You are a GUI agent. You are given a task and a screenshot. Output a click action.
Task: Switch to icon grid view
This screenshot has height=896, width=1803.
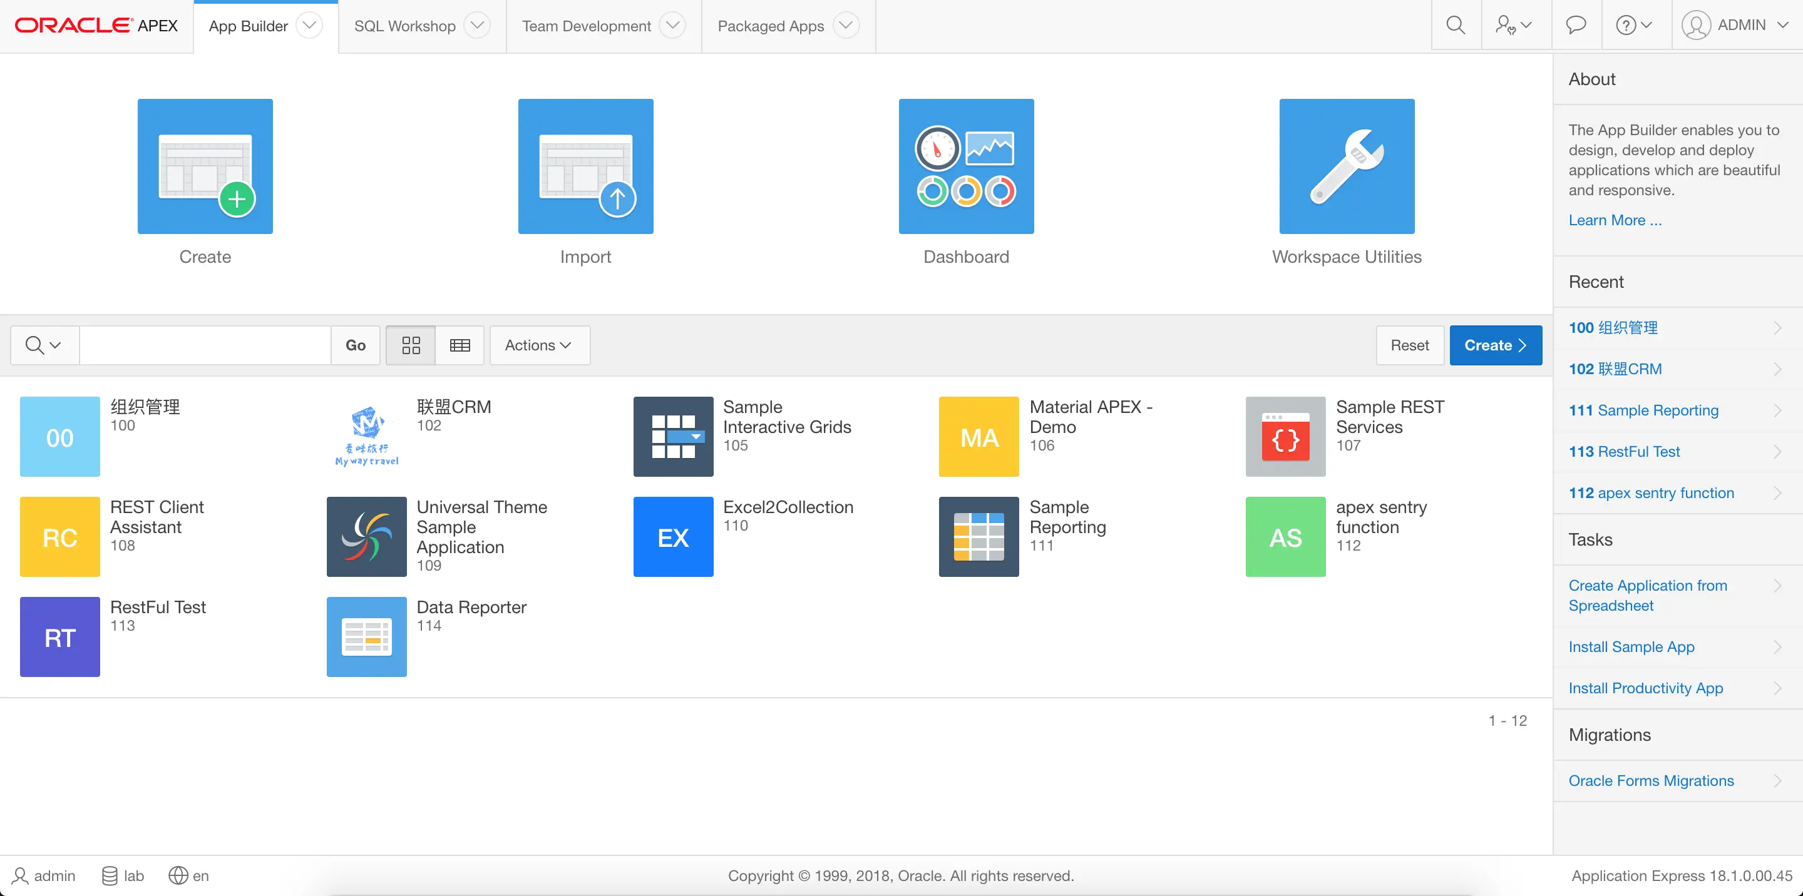coord(411,345)
